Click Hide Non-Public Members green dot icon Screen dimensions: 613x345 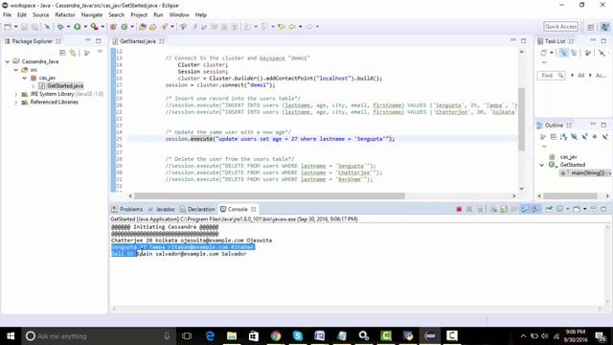click(x=595, y=136)
